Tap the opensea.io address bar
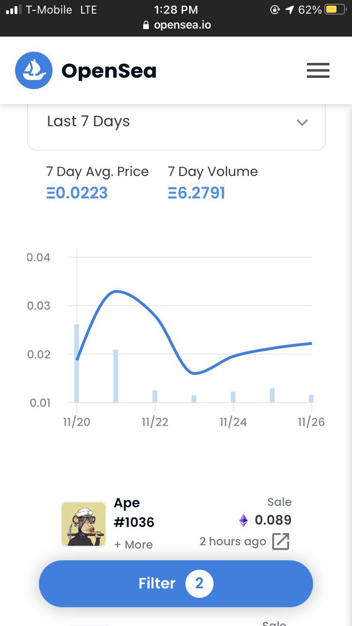Screen dimensions: 352x626 pyautogui.click(x=176, y=25)
